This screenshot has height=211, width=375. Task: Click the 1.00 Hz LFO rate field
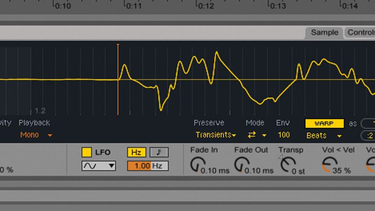pyautogui.click(x=148, y=166)
